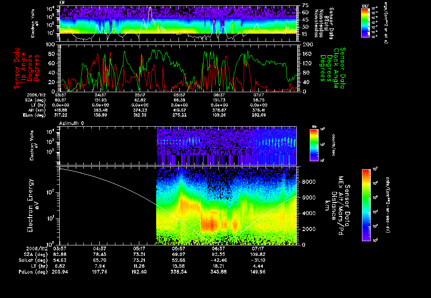431x298 pixels.
Task: Click SZA value 151.95
Action: pos(100,100)
